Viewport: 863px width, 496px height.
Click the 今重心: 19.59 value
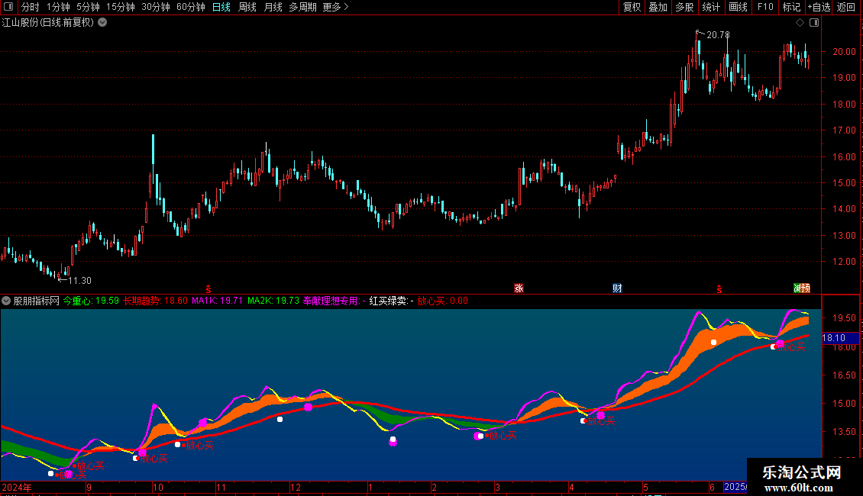pyautogui.click(x=91, y=301)
